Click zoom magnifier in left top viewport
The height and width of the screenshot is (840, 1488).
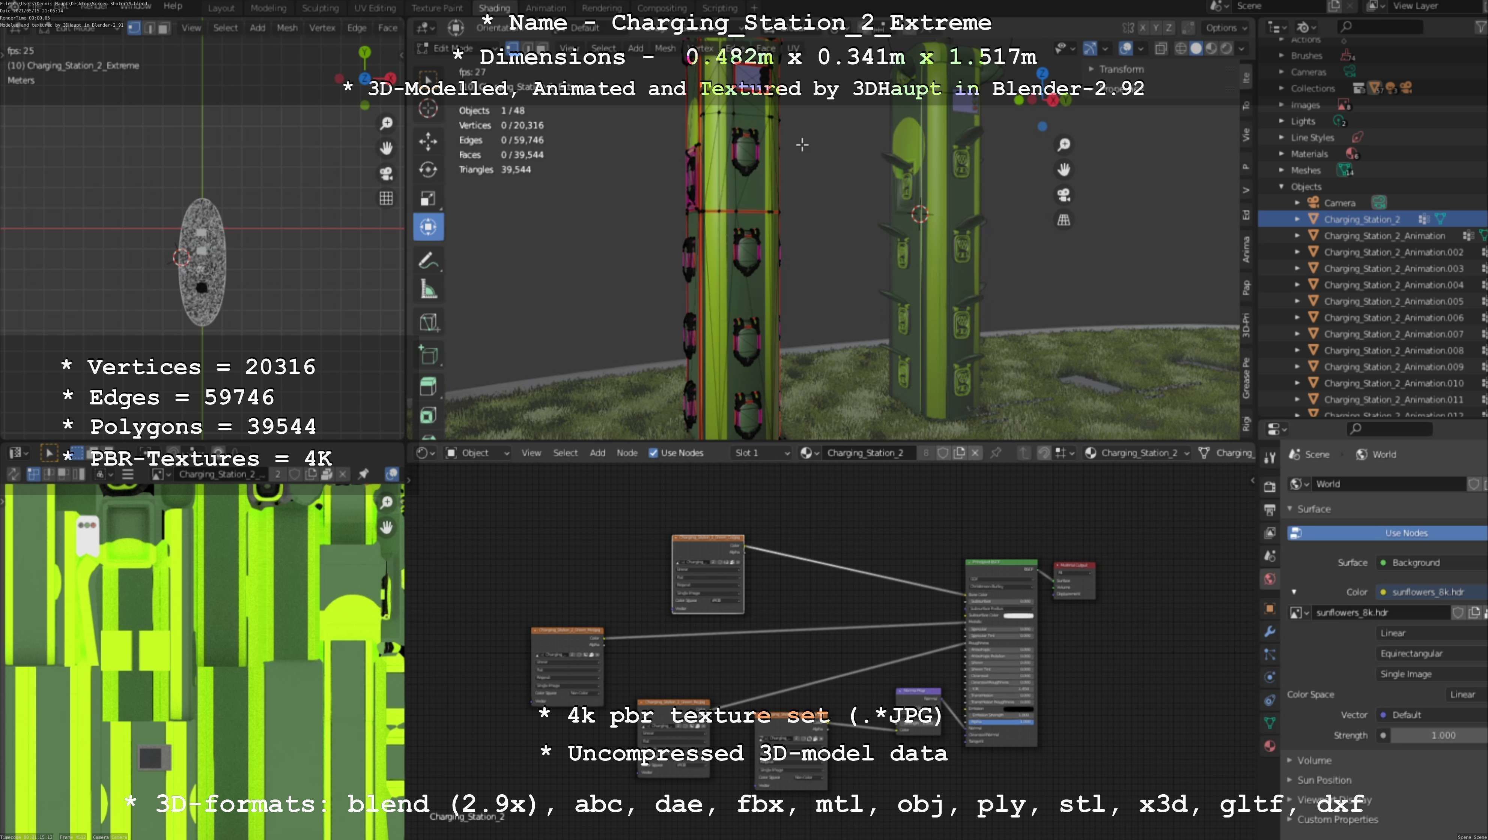(x=386, y=123)
